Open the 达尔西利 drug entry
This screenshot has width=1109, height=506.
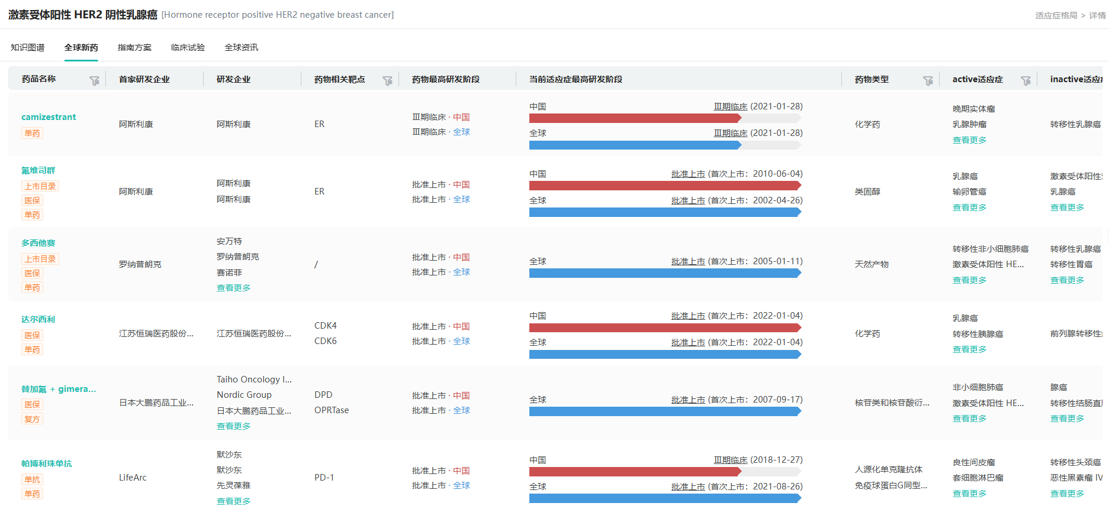coord(38,319)
